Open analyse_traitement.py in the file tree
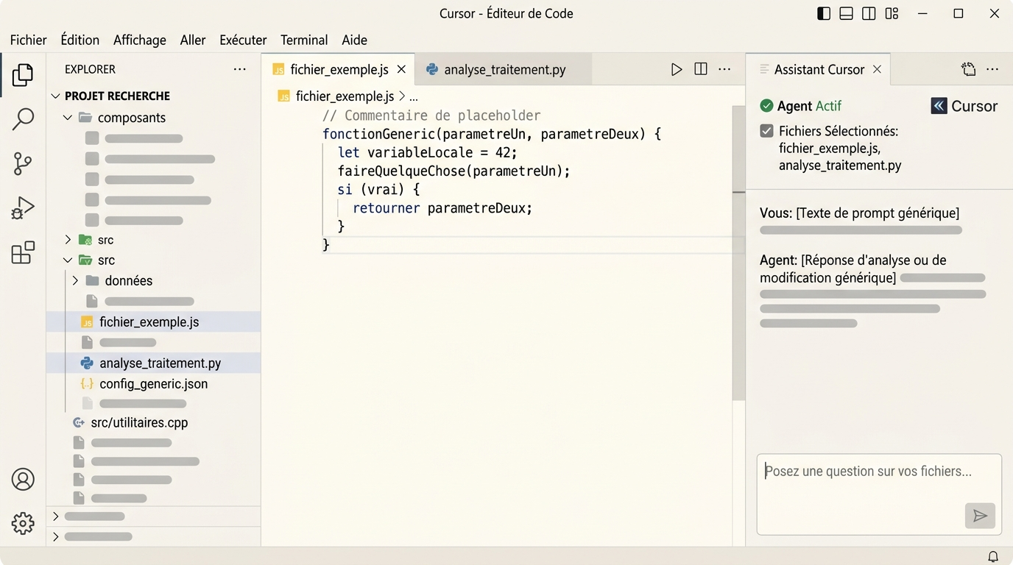 point(153,363)
